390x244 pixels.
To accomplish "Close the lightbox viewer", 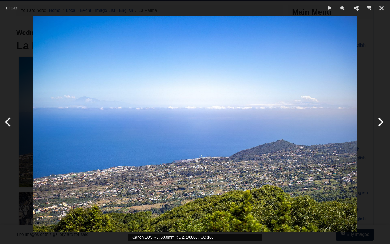I will click(382, 8).
